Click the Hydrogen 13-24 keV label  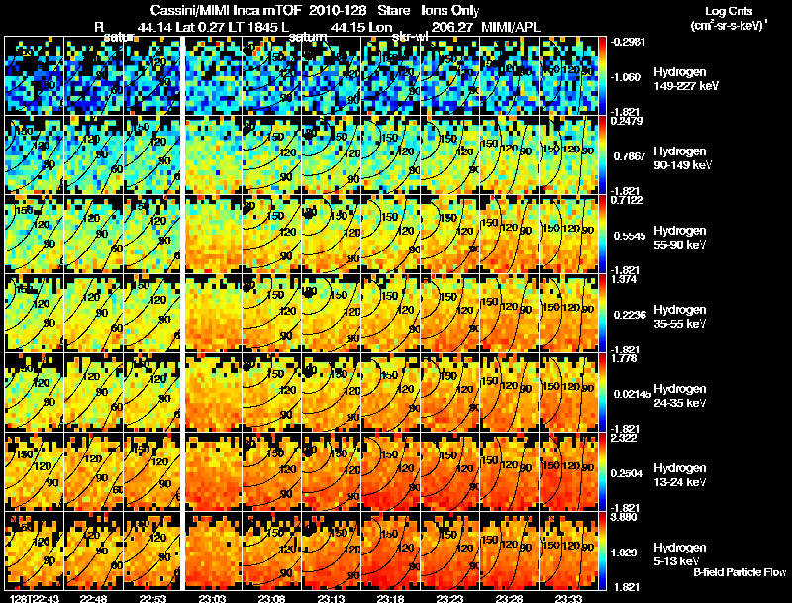click(x=680, y=474)
